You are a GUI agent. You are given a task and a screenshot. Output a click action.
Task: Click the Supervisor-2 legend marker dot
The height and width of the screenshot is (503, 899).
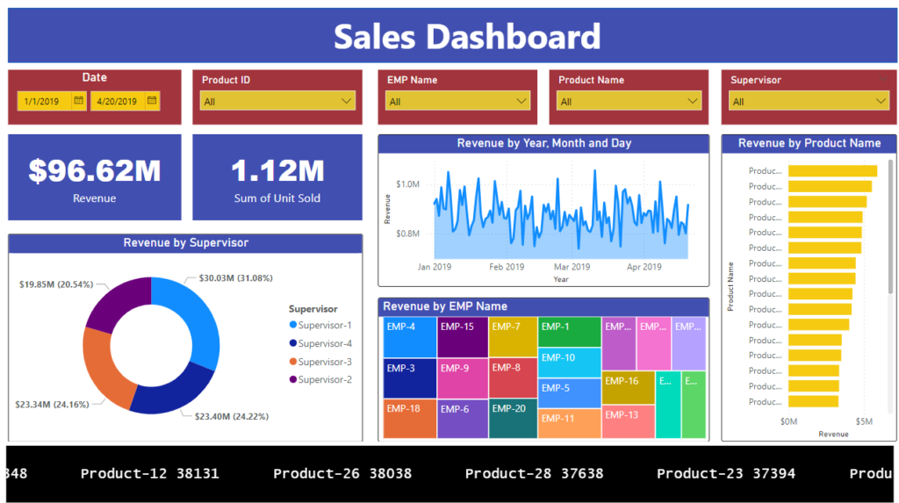[x=292, y=379]
